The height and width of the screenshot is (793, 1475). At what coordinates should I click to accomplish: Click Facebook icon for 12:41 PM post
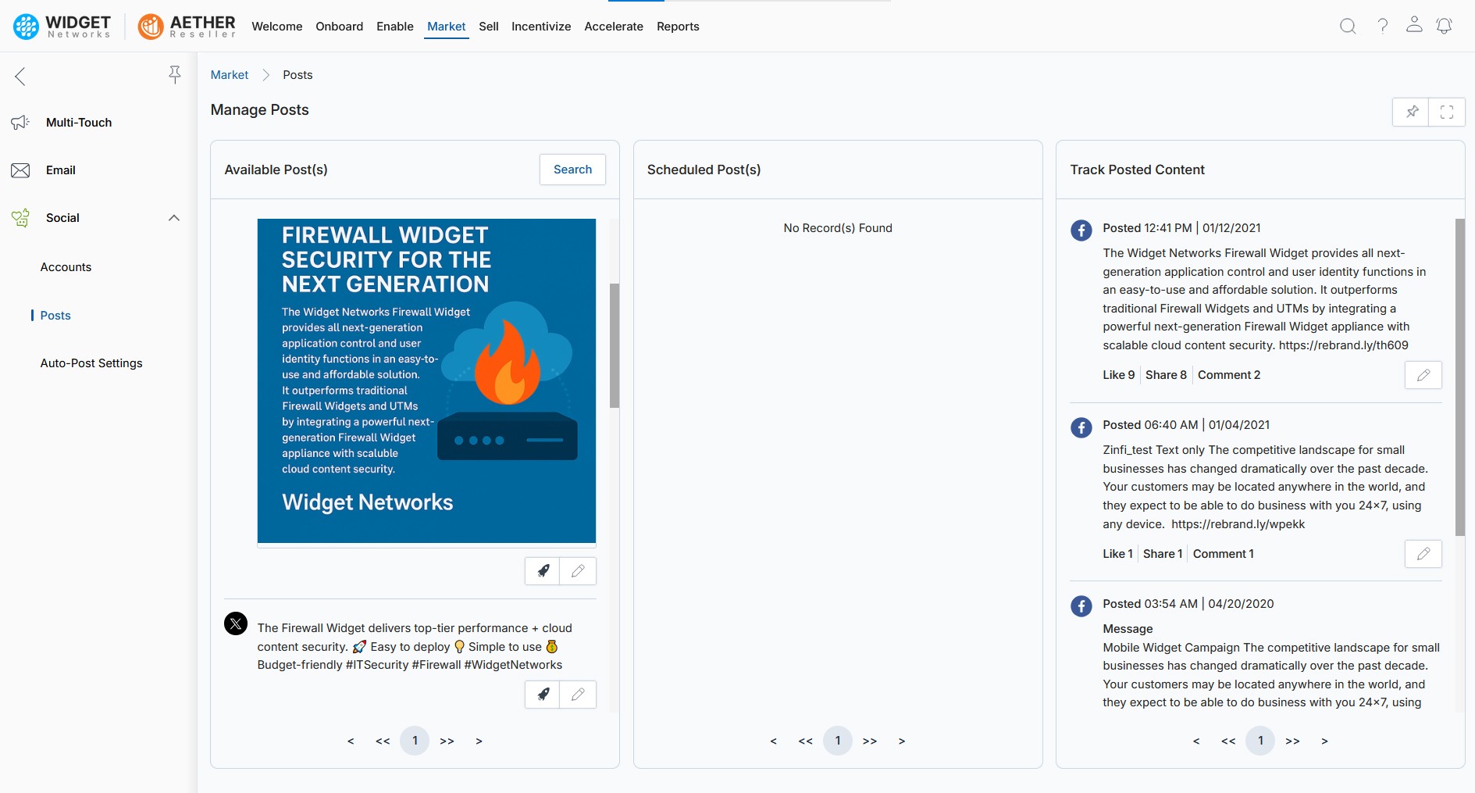pos(1081,230)
